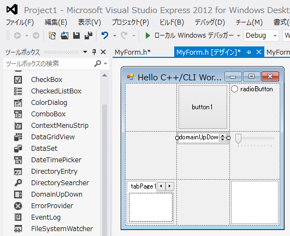Click the tab control left scroll arrow
The width and height of the screenshot is (290, 236).
pos(161,186)
